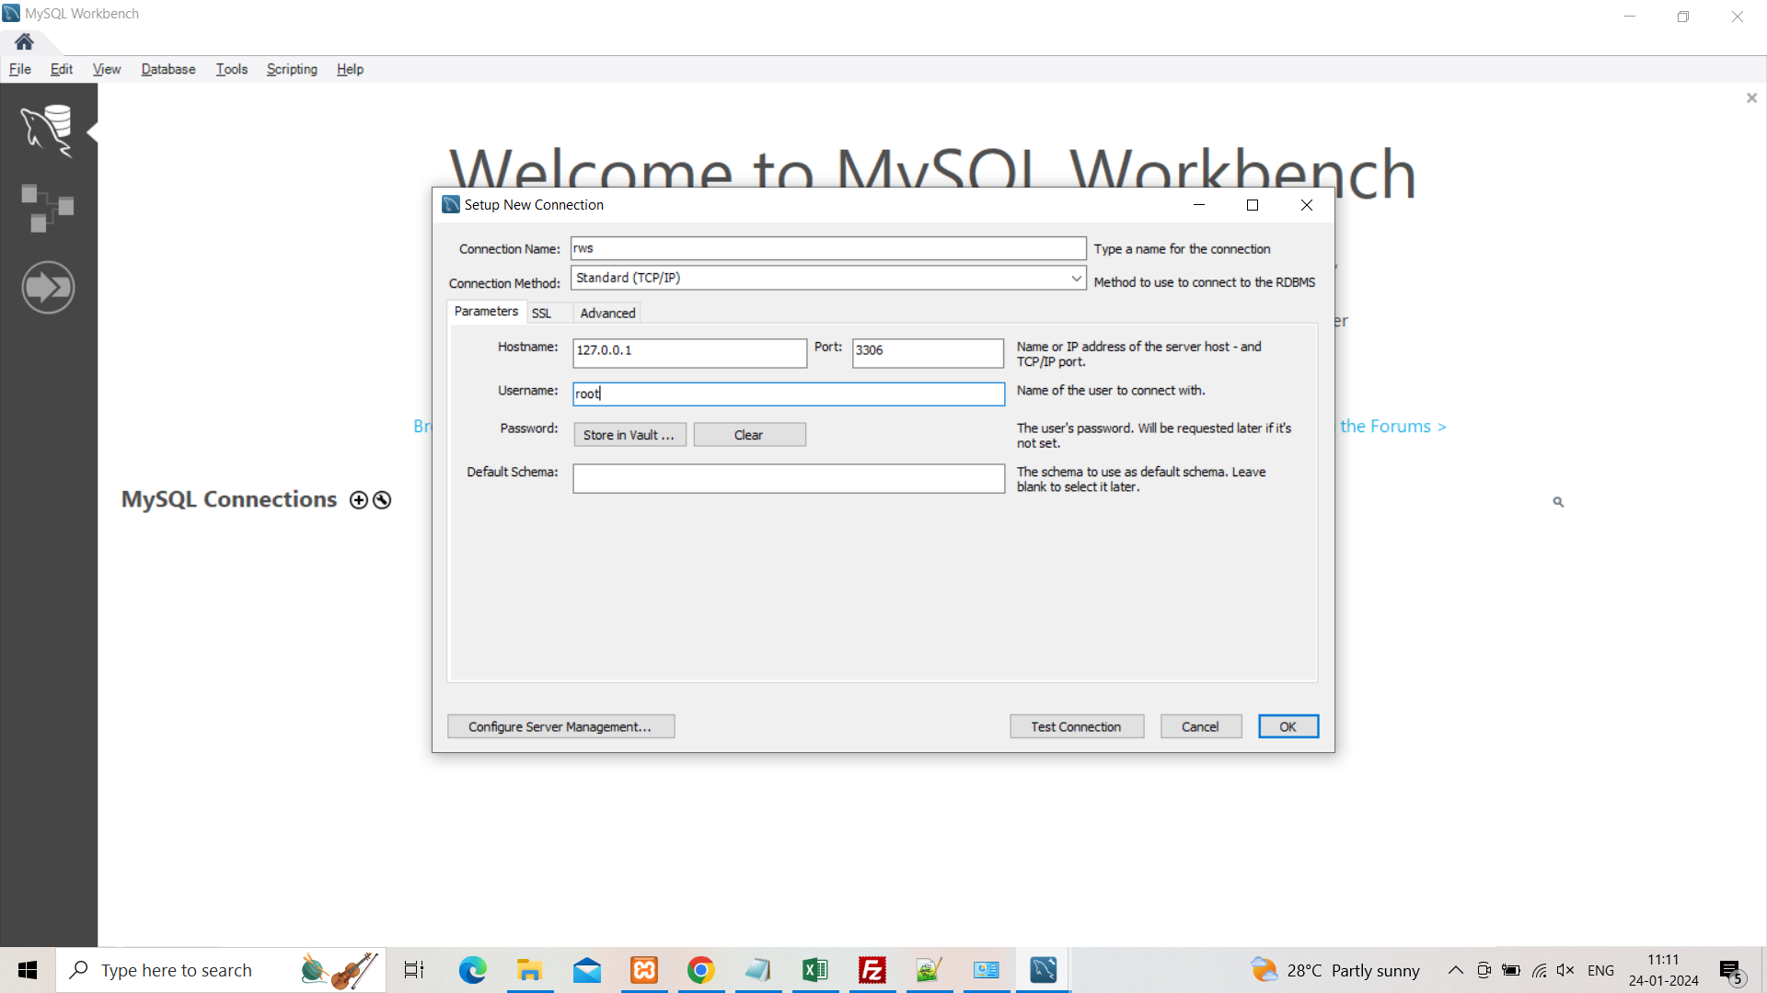Screen dimensions: 1767x993
Task: Open File Explorer from taskbar
Action: [529, 970]
